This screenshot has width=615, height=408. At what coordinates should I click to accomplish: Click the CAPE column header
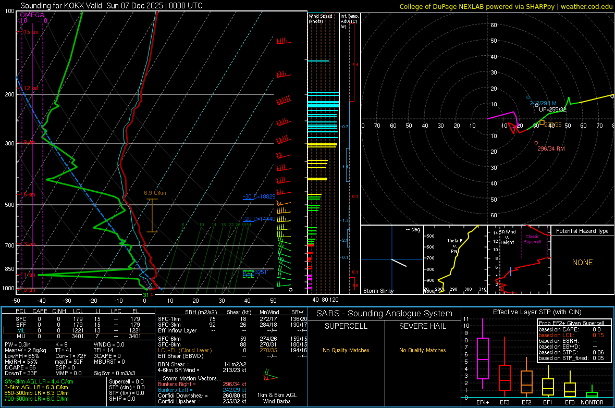click(x=40, y=311)
